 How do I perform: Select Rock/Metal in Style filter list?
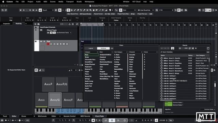pyautogui.click(x=104, y=74)
